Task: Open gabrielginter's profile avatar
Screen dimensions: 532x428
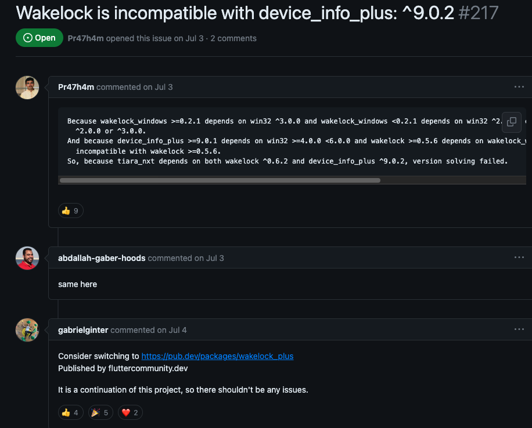Action: [x=27, y=330]
